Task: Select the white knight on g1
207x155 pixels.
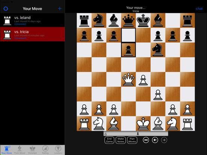Action: [x=172, y=124]
